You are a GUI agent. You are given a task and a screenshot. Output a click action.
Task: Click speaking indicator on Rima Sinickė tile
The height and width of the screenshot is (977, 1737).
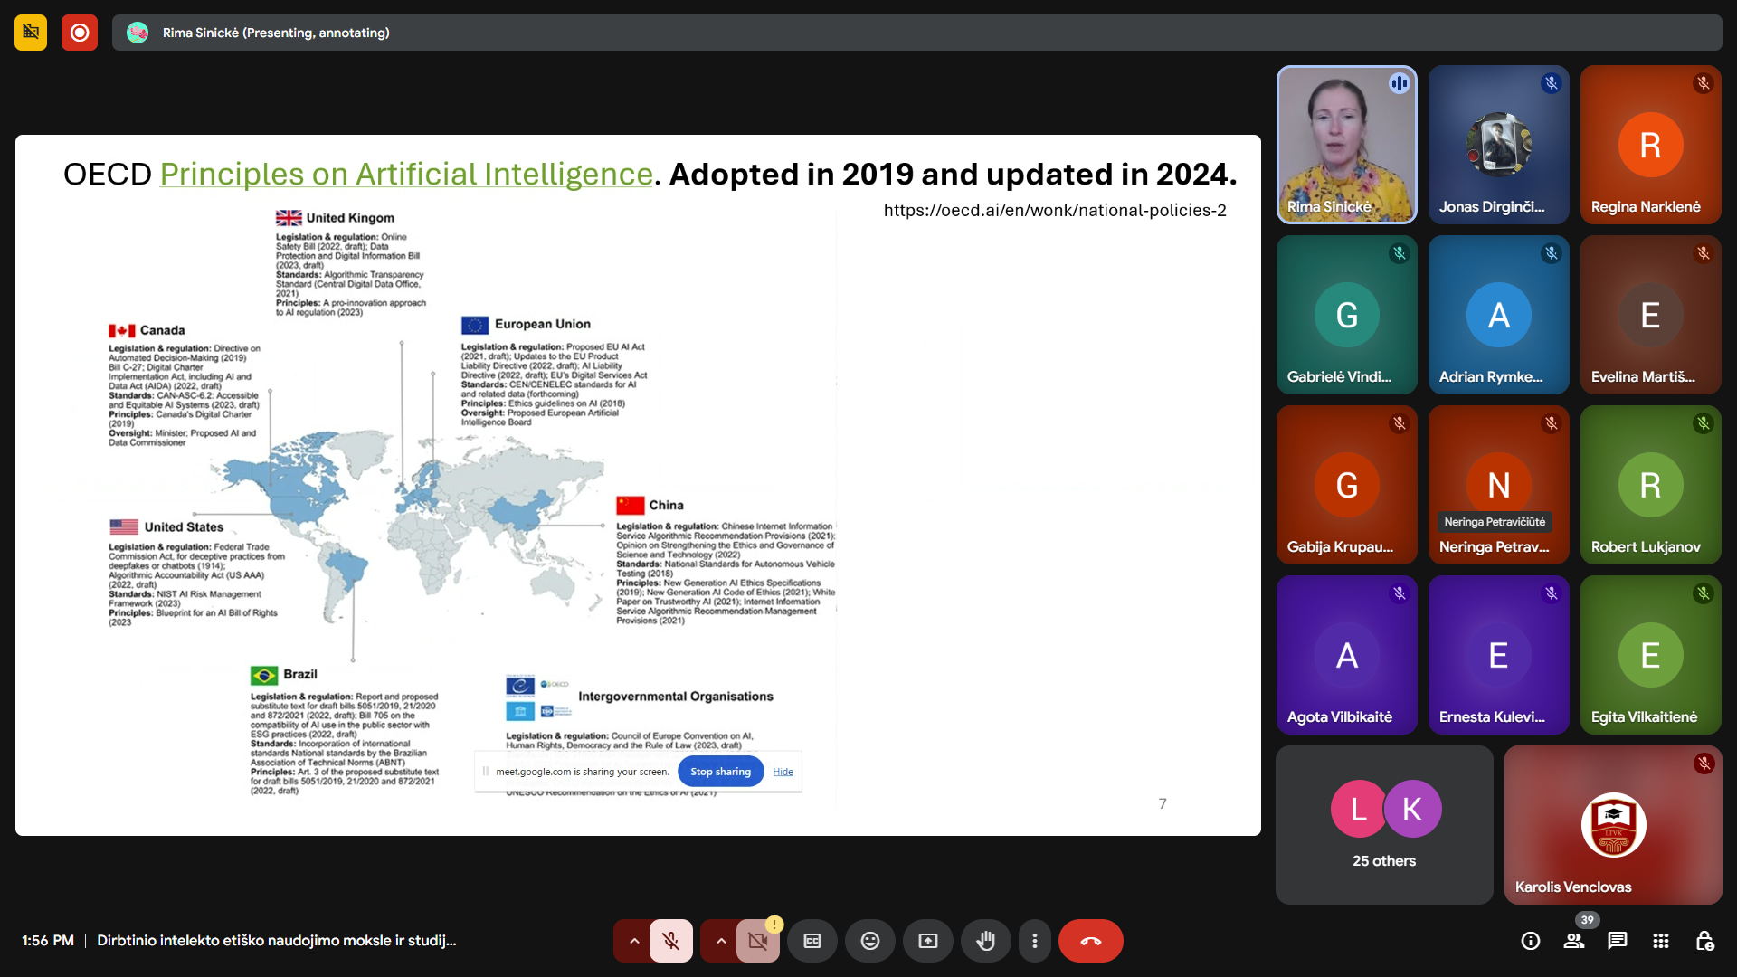(1400, 83)
